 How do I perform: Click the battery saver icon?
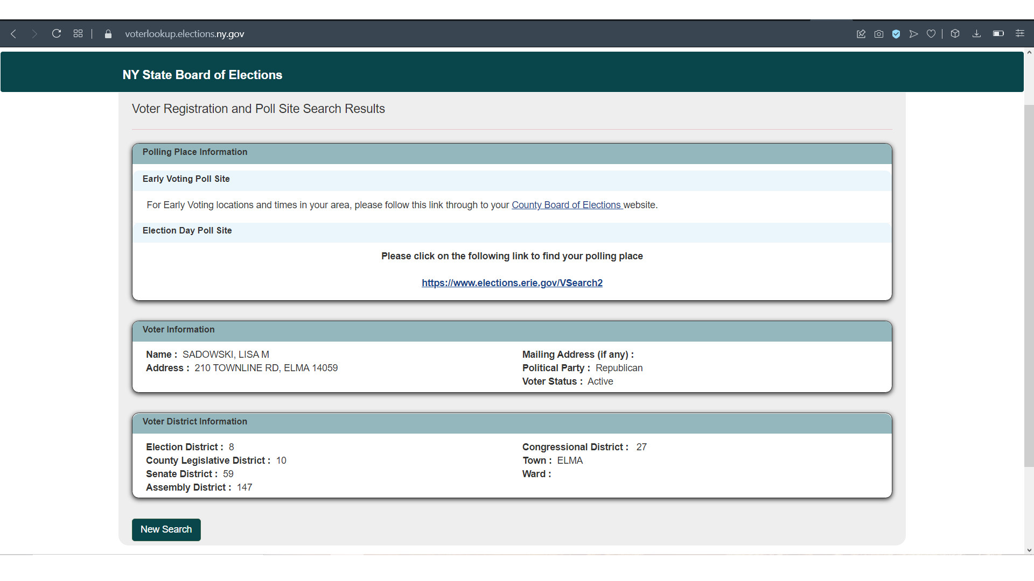[x=998, y=34]
